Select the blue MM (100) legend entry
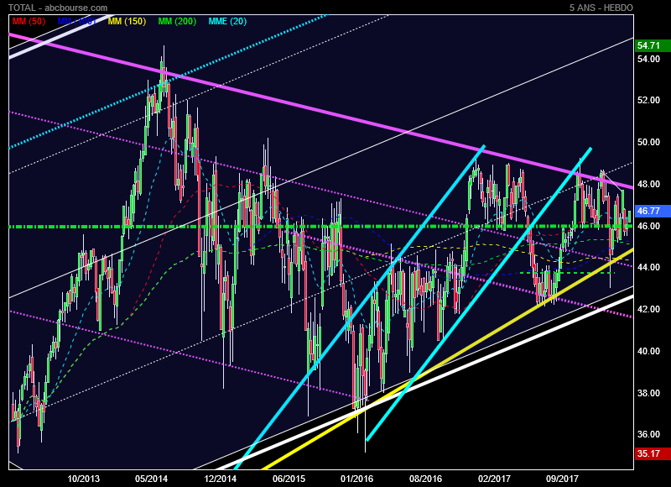 [76, 21]
